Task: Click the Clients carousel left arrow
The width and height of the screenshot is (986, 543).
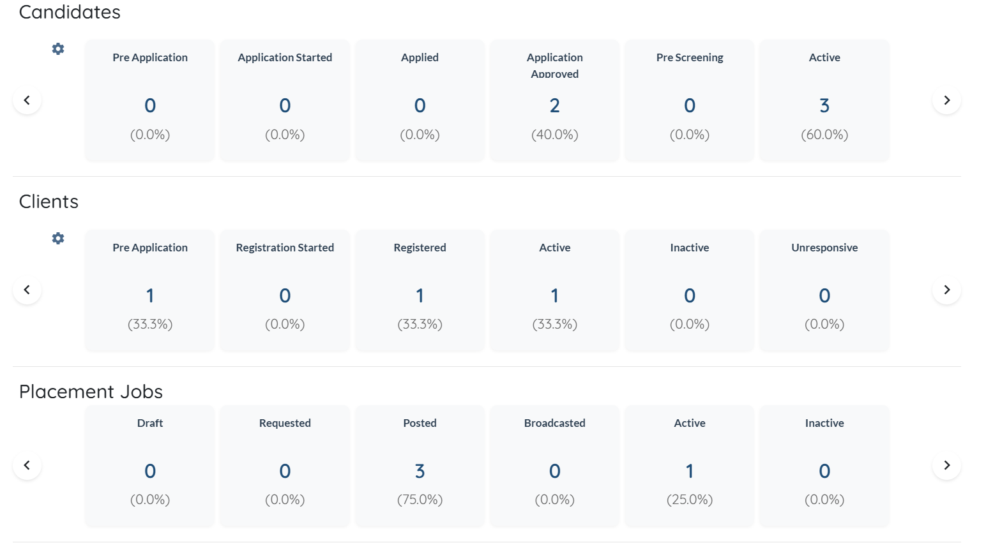Action: (27, 290)
